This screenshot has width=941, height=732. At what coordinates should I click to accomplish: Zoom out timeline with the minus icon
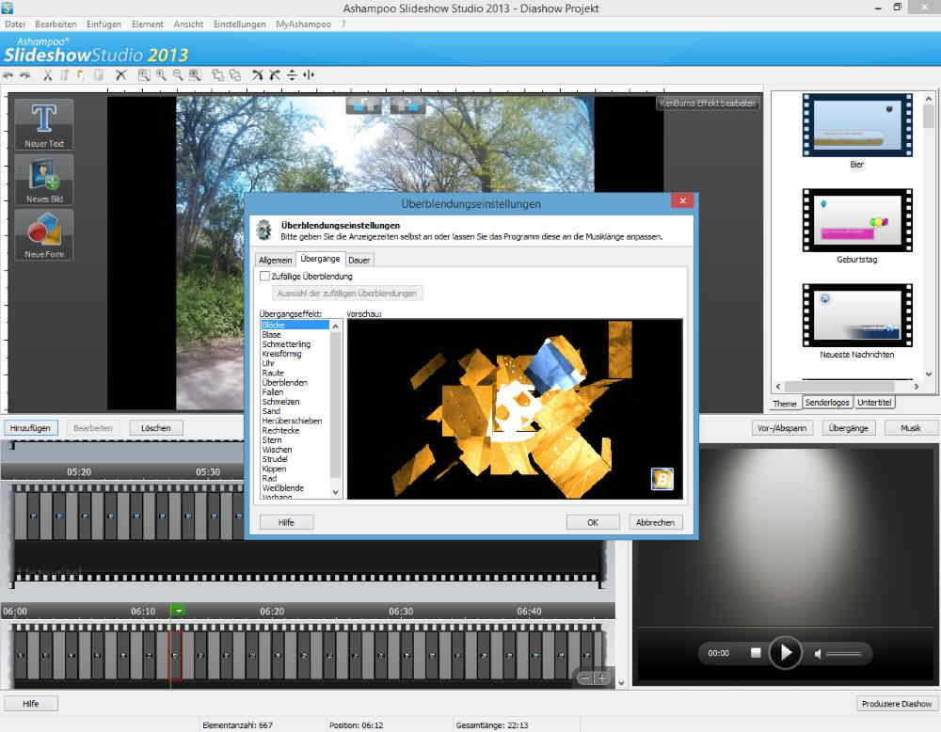coord(584,677)
